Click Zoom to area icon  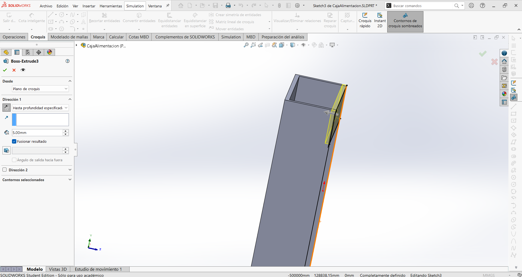[253, 45]
